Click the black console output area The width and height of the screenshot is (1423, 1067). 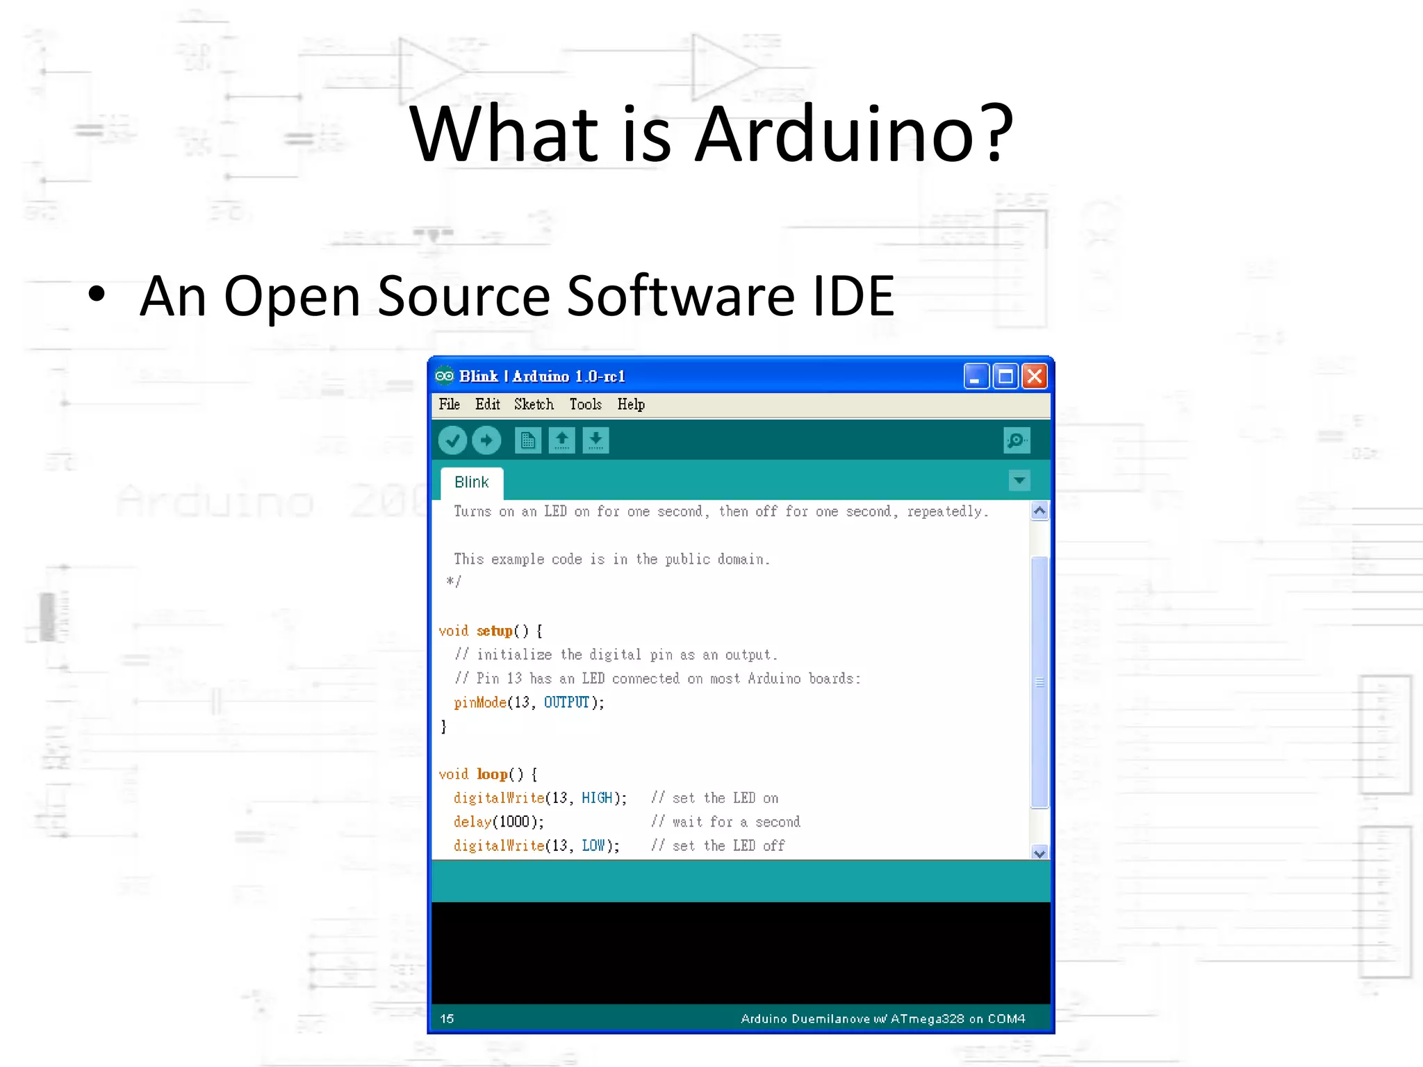741,952
